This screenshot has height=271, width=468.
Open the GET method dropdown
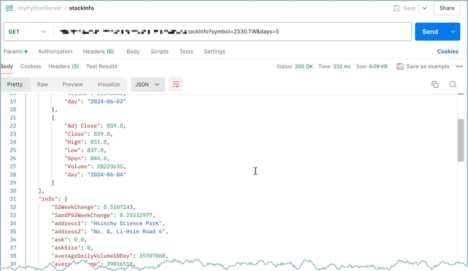click(27, 32)
